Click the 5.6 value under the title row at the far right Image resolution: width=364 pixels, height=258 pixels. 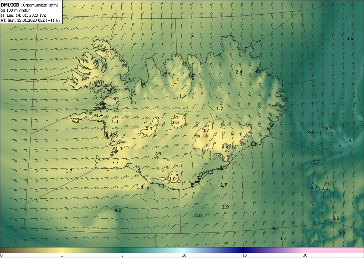click(x=350, y=39)
